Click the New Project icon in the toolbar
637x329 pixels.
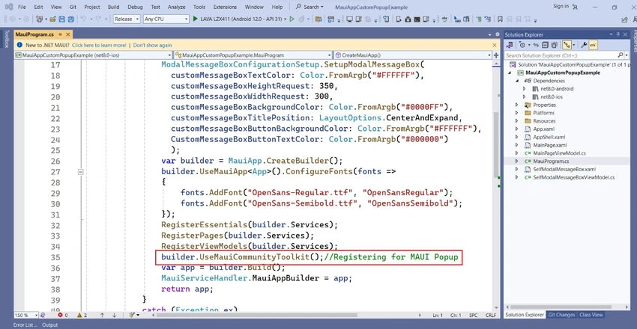pyautogui.click(x=39, y=19)
